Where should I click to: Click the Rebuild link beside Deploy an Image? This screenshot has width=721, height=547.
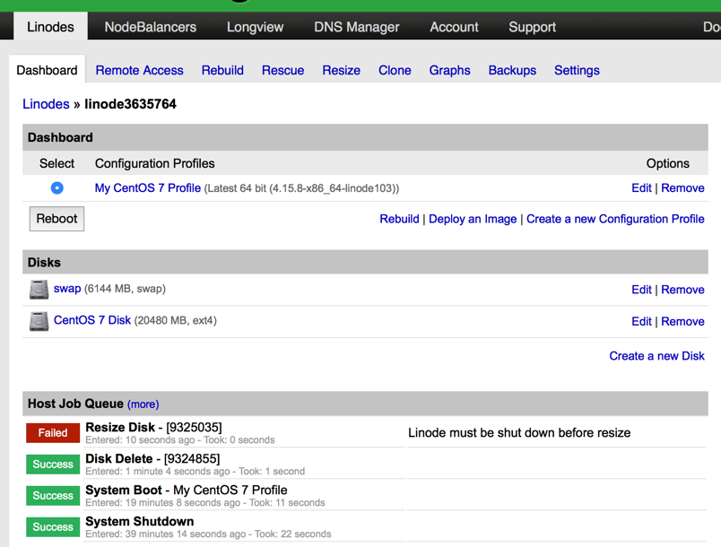(x=400, y=219)
